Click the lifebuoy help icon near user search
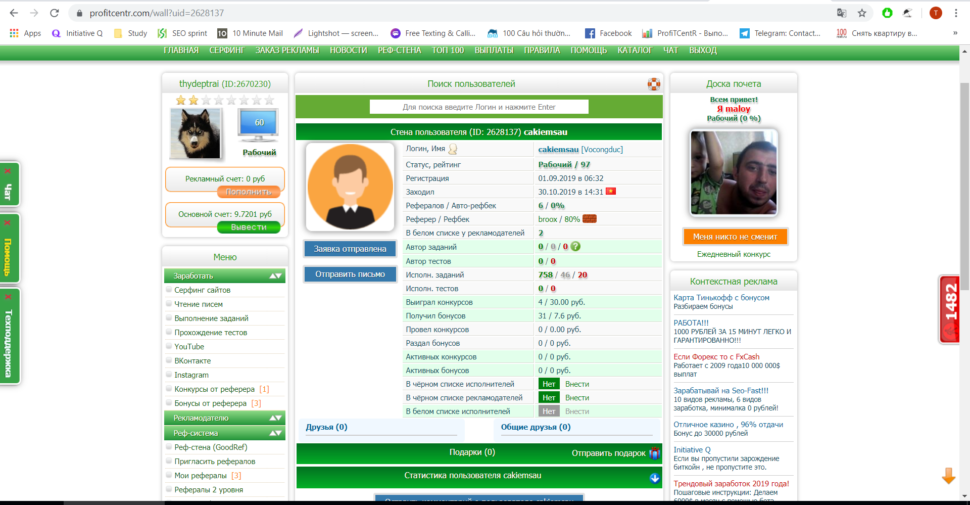This screenshot has width=970, height=505. click(x=654, y=84)
